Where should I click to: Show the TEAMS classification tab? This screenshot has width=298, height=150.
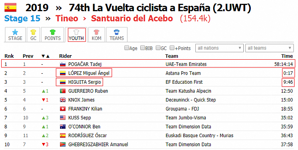(117, 35)
